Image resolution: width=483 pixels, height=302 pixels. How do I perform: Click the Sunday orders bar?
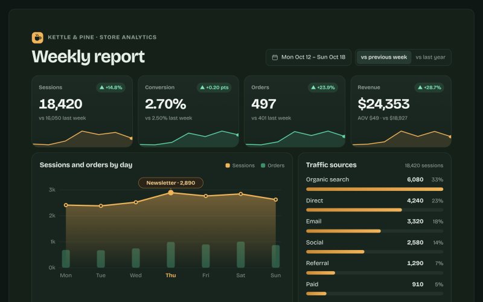pyautogui.click(x=276, y=256)
